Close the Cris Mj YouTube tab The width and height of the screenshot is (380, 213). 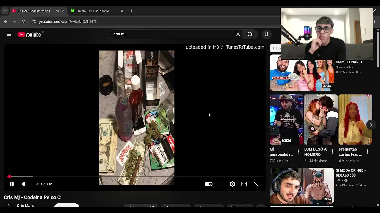click(63, 11)
